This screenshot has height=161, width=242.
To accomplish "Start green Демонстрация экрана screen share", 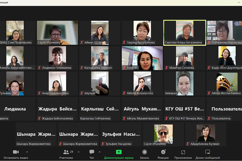I will (119, 152).
